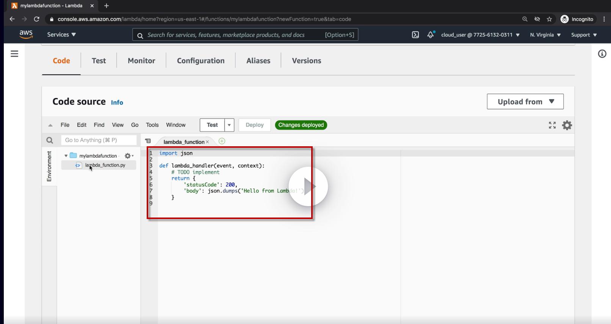Expand the Services menu
The width and height of the screenshot is (611, 324).
tap(61, 34)
